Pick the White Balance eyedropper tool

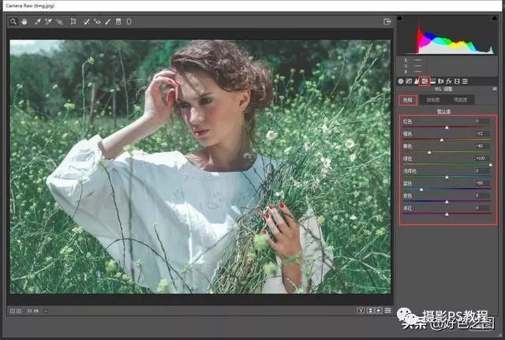point(37,22)
